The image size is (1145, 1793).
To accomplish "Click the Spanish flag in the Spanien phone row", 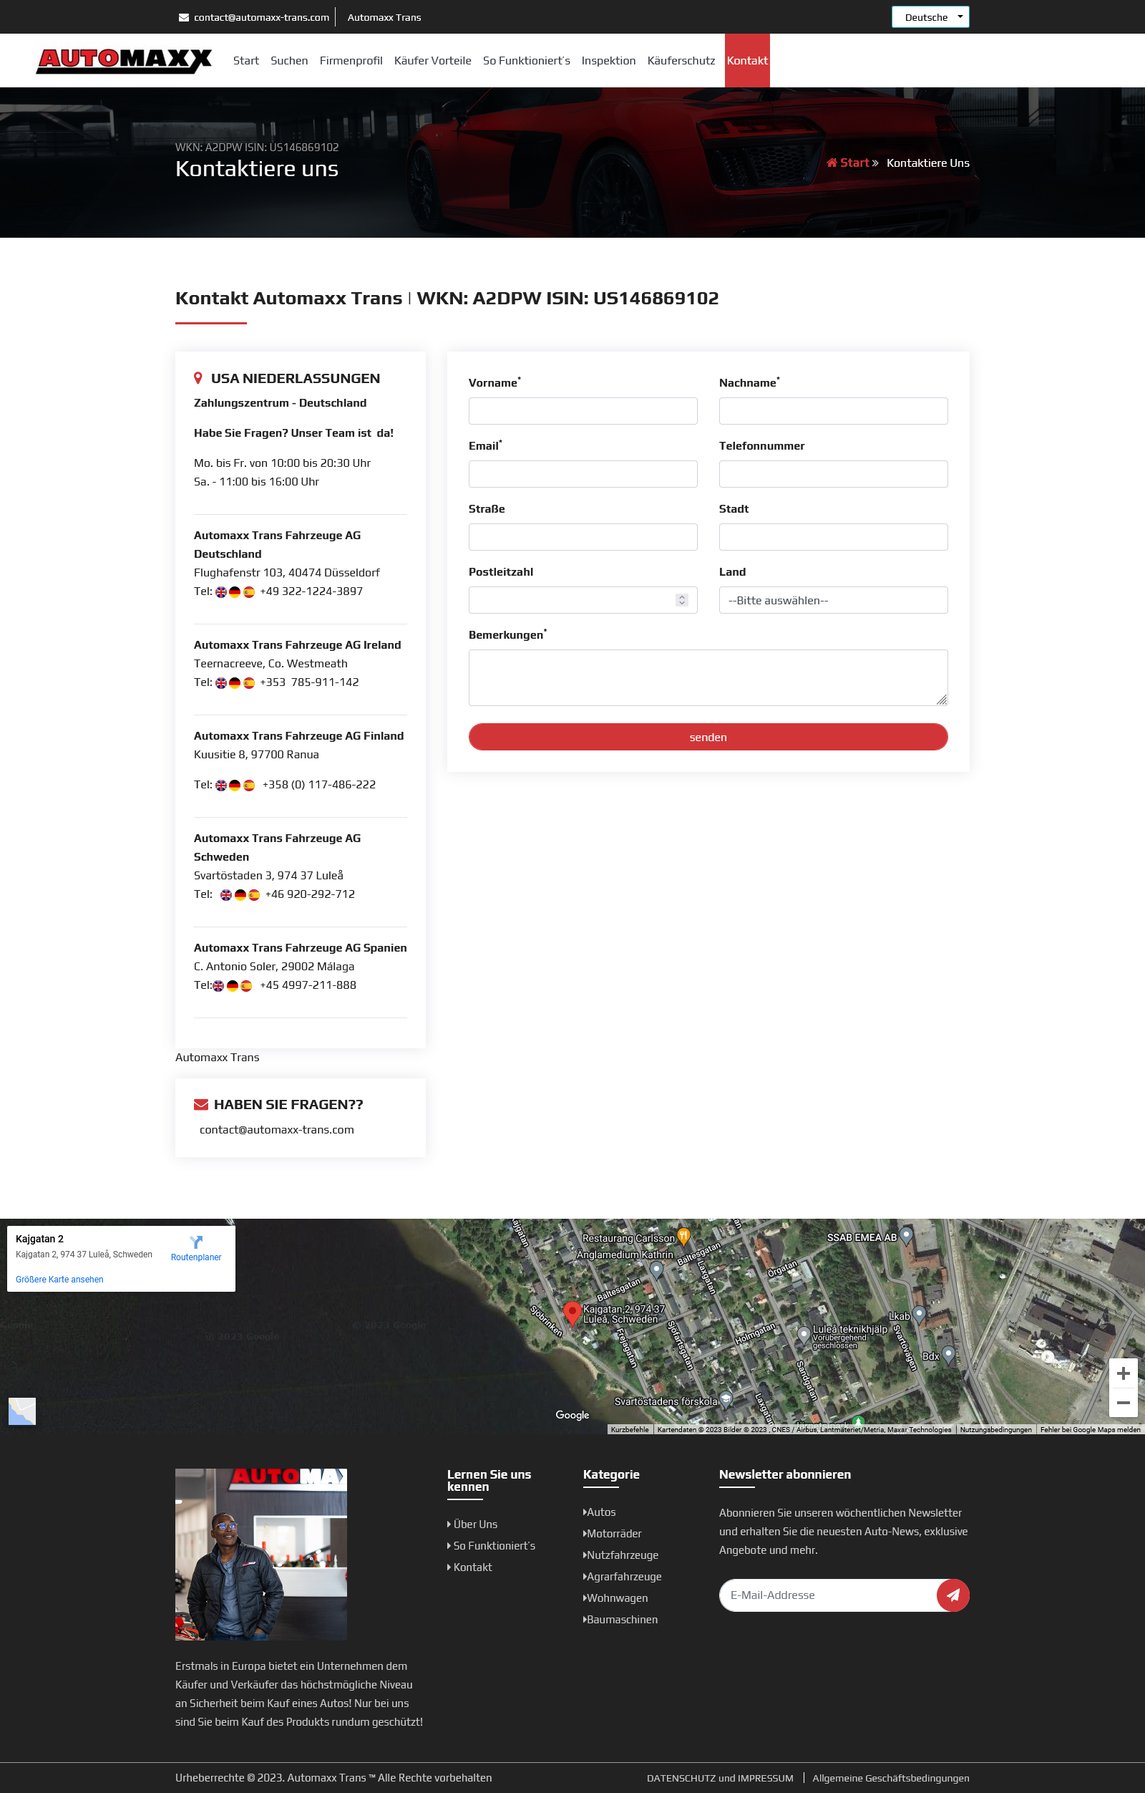I will click(x=245, y=985).
